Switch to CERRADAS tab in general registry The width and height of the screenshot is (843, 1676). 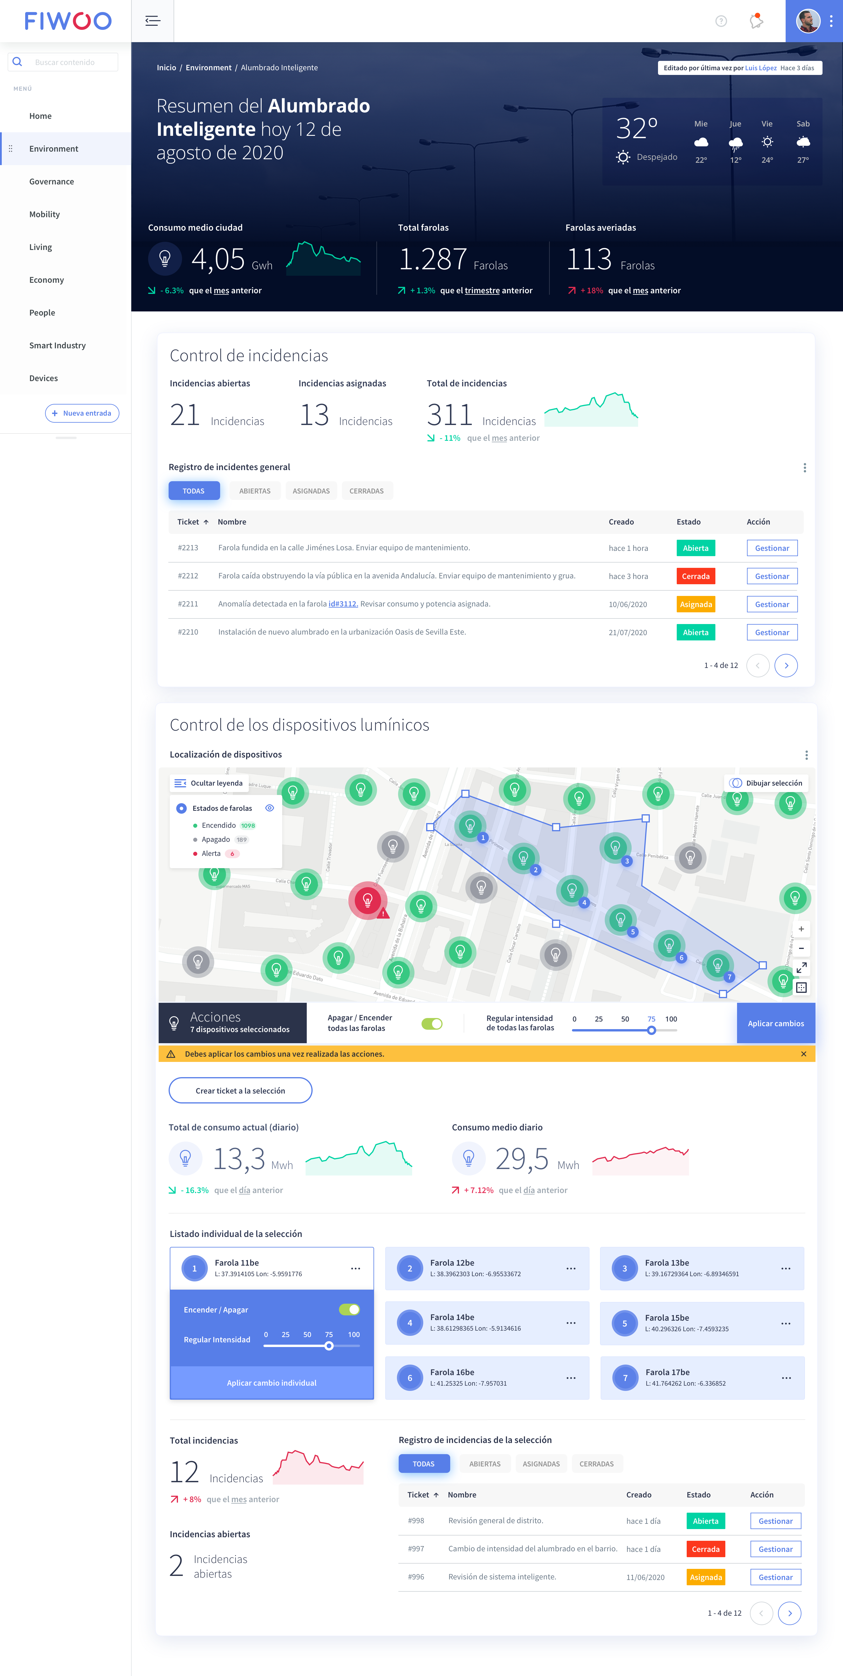pos(366,491)
